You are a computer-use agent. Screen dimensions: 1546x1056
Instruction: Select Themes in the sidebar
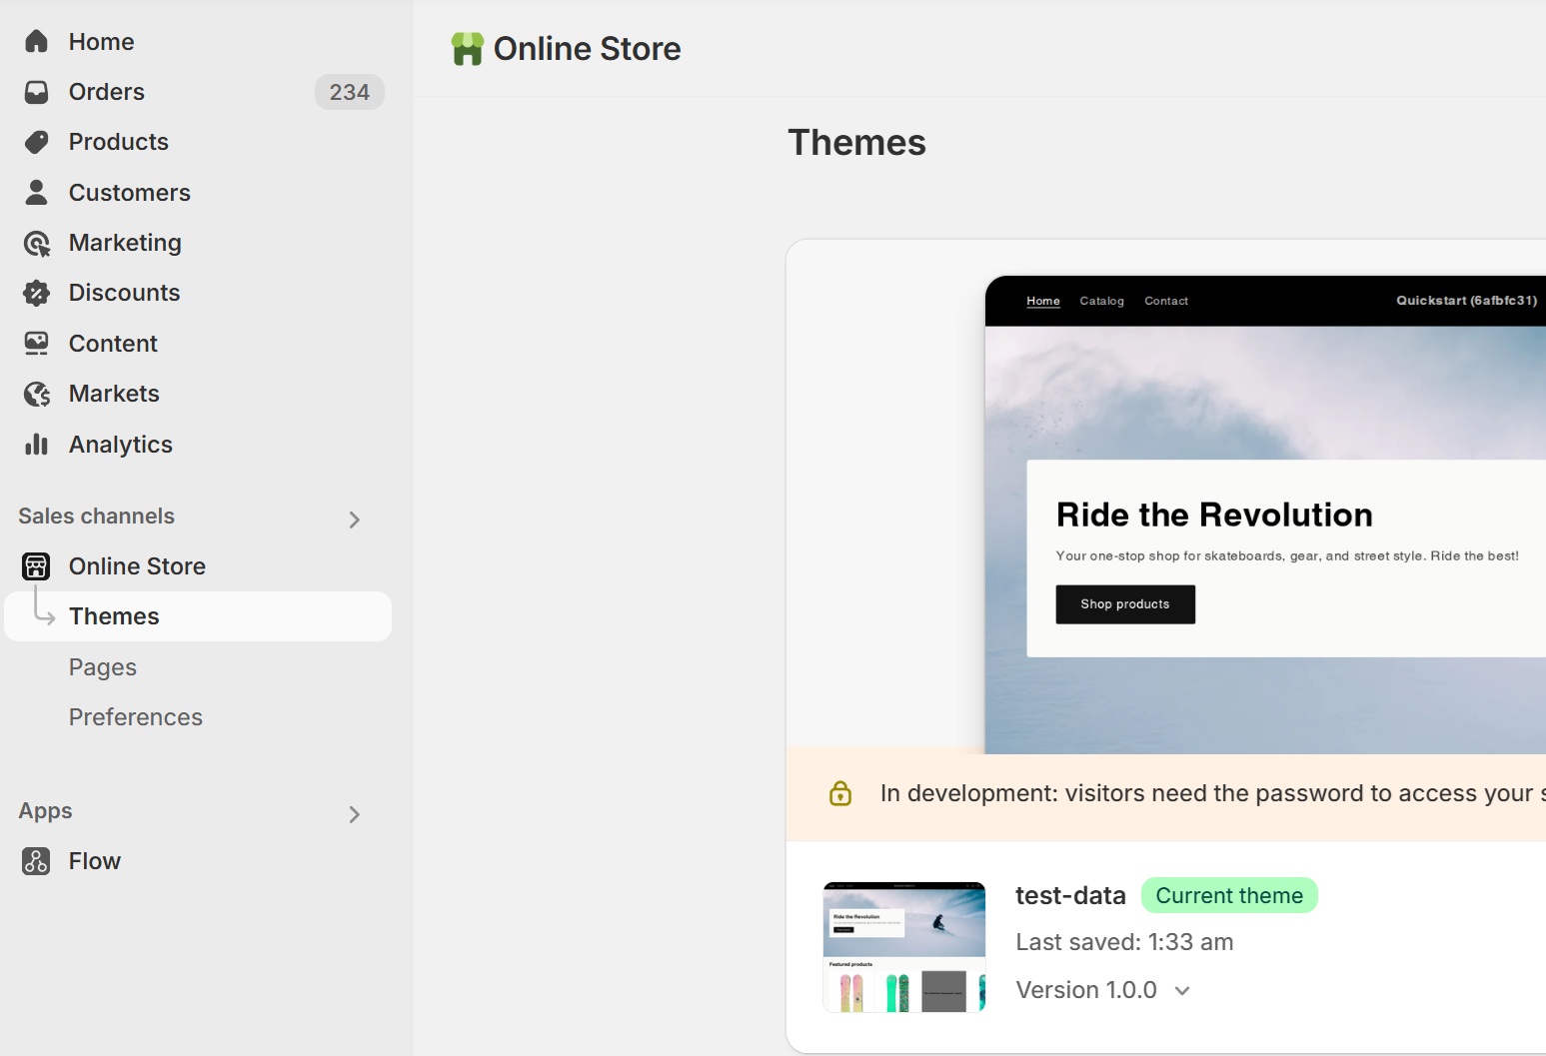tap(114, 616)
